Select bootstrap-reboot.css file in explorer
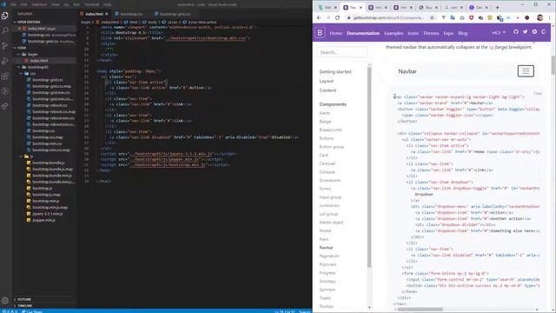This screenshot has height=313, width=556. pyautogui.click(x=44, y=105)
